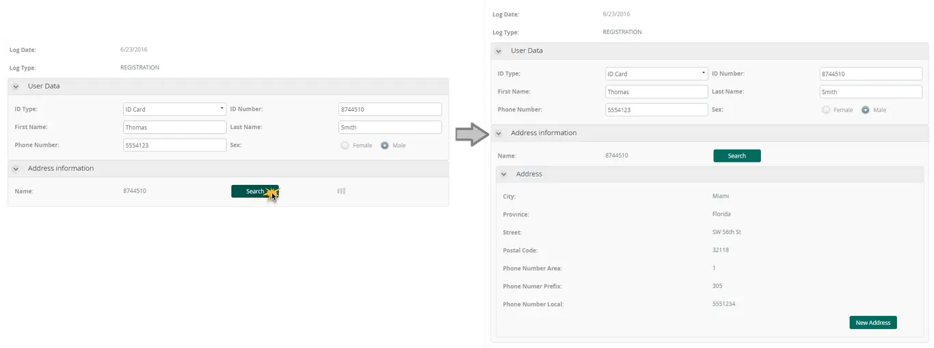Open ID Type dropdown in right form
This screenshot has width=934, height=348.
tap(656, 74)
